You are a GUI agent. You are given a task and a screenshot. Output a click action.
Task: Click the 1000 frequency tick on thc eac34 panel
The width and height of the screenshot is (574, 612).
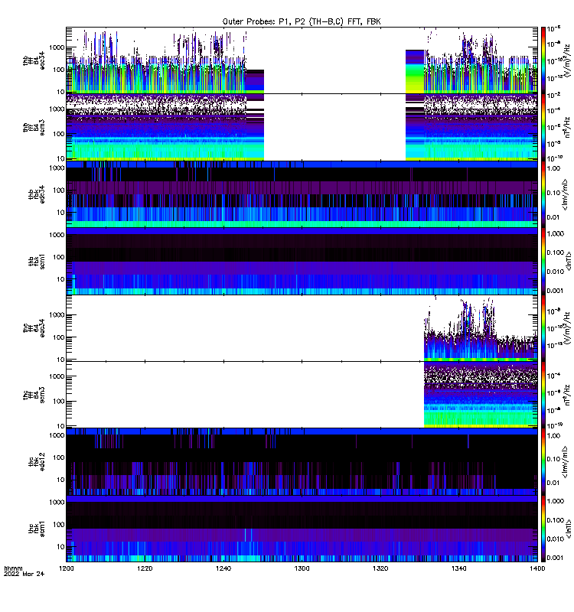(x=57, y=315)
